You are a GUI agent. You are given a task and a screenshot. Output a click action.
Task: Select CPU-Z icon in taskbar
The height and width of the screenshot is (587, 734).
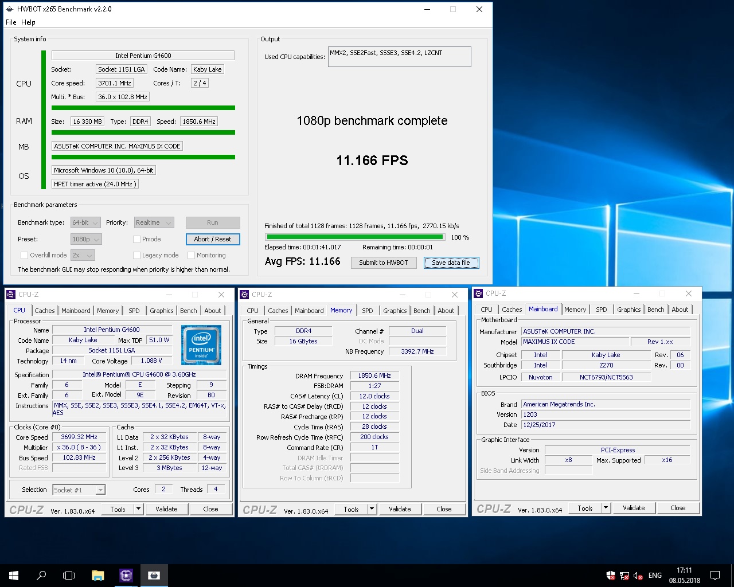(x=126, y=575)
